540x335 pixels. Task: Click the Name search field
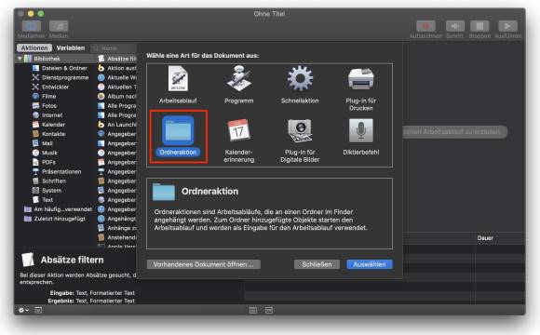pyautogui.click(x=114, y=48)
